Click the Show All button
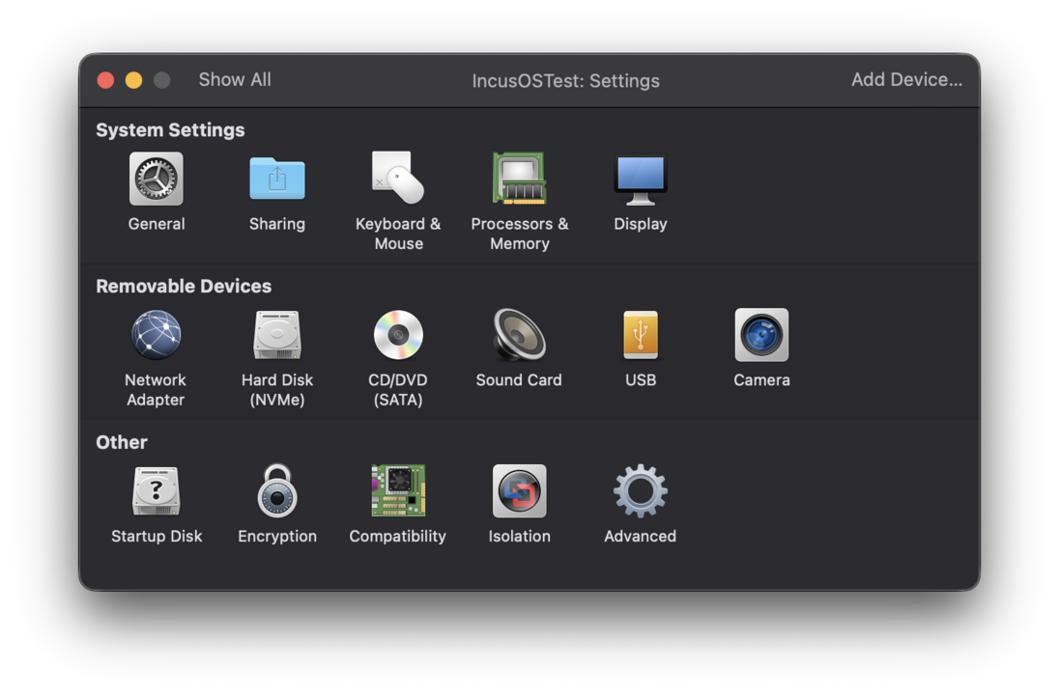The height and width of the screenshot is (695, 1059). [x=235, y=79]
